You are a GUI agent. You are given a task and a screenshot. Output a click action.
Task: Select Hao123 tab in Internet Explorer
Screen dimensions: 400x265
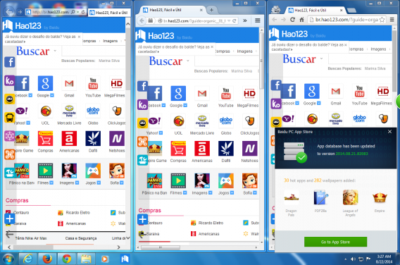109,13
